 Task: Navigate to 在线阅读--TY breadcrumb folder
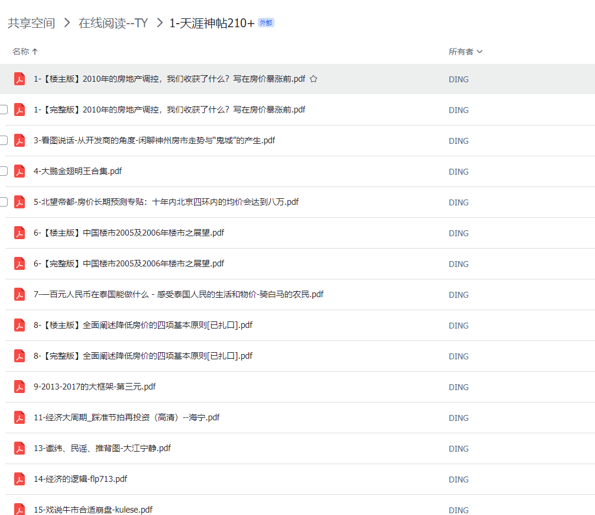point(113,23)
